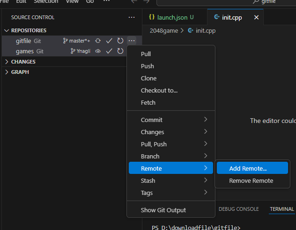Click the back navigation arrow
This screenshot has width=296, height=230.
(134, 1)
